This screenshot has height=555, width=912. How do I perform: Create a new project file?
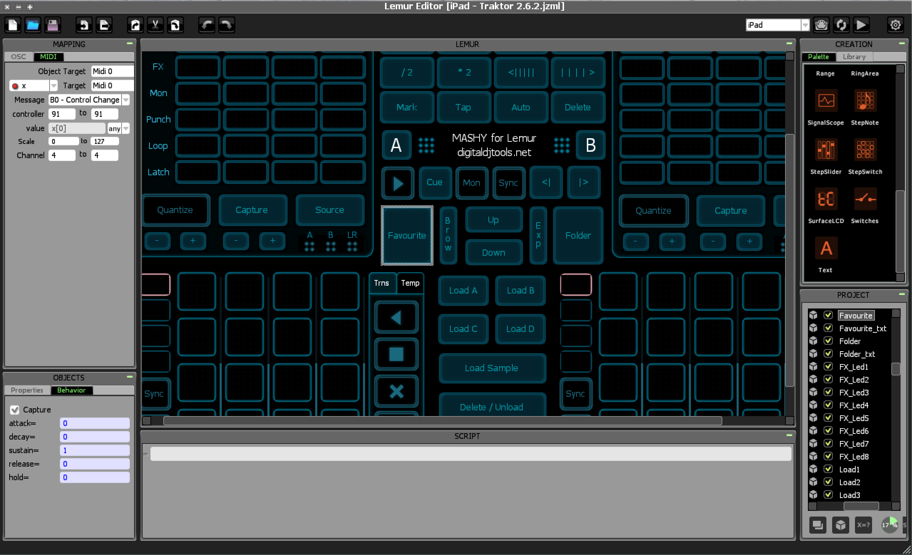coord(13,25)
